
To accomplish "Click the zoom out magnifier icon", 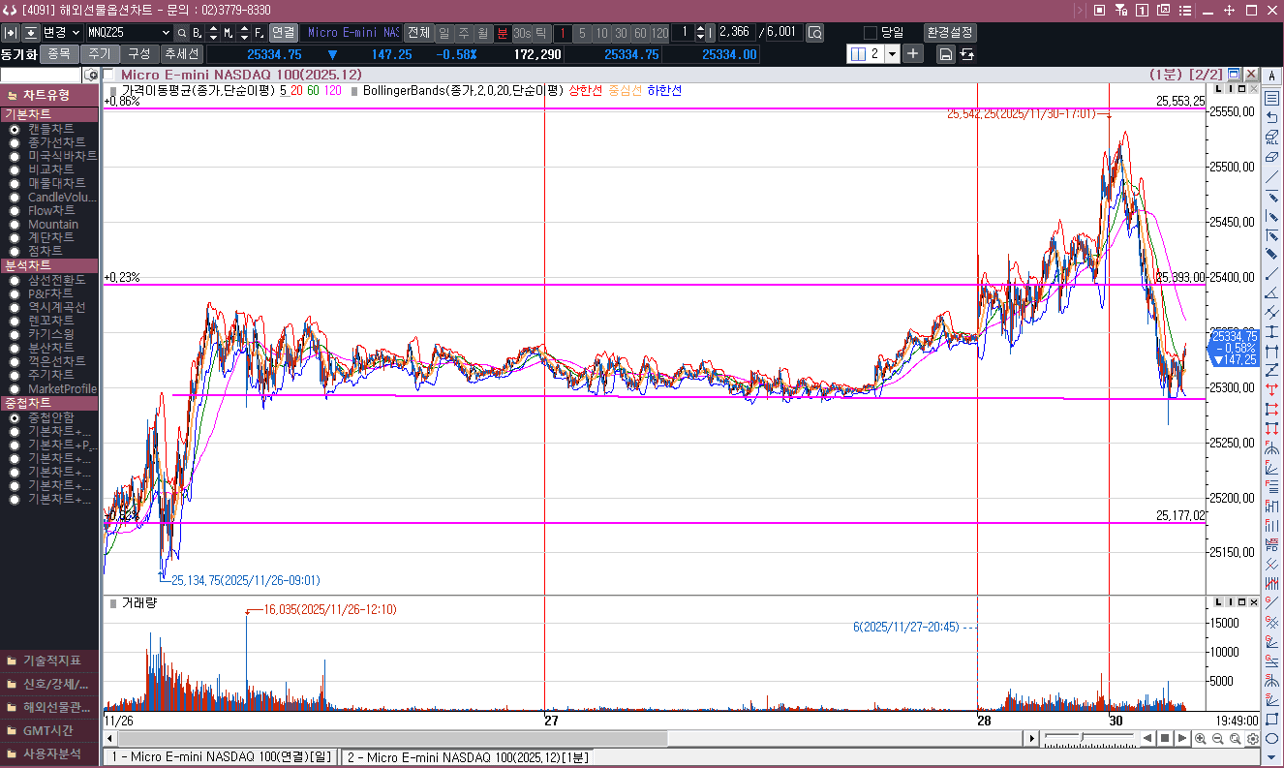I will point(1218,739).
